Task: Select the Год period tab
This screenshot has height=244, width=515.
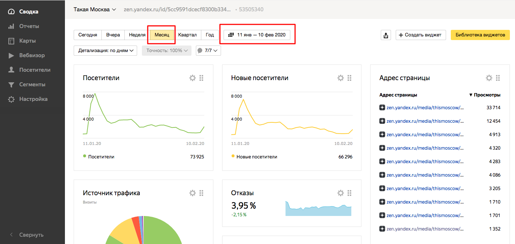Action: coord(210,35)
